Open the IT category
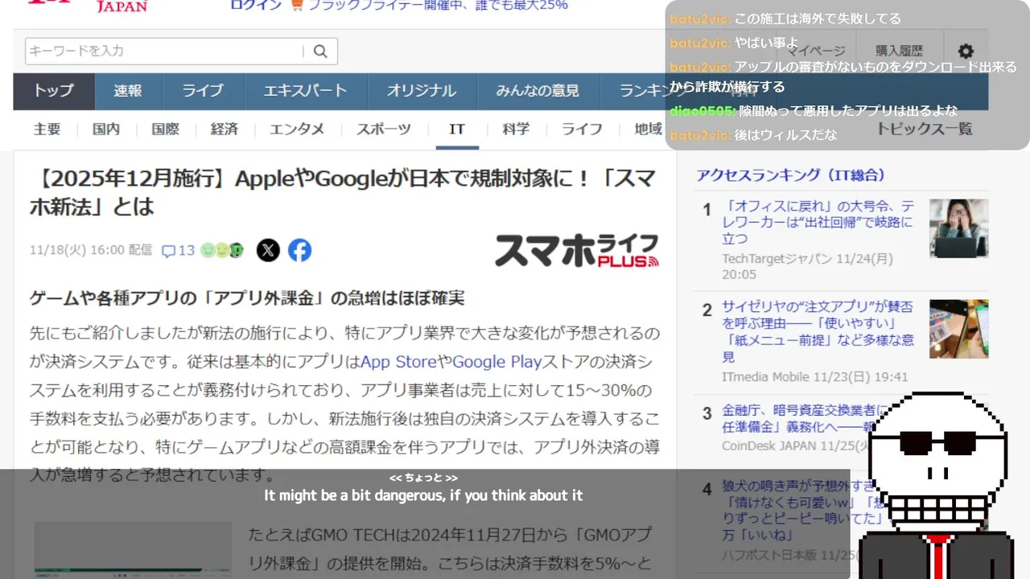This screenshot has width=1030, height=579. click(457, 129)
